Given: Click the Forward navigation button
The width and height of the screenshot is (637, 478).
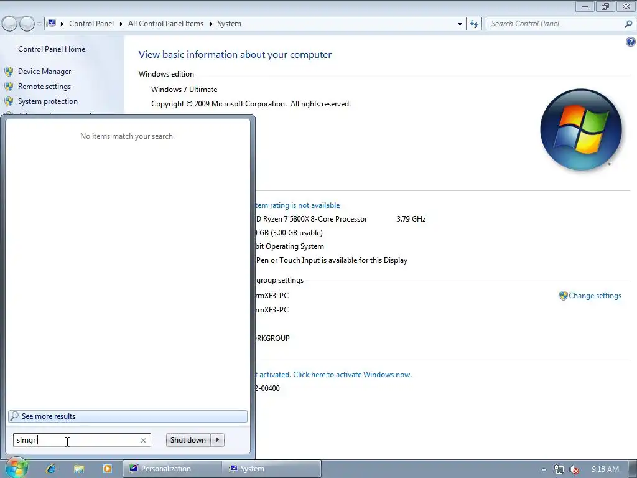Looking at the screenshot, I should [27, 24].
